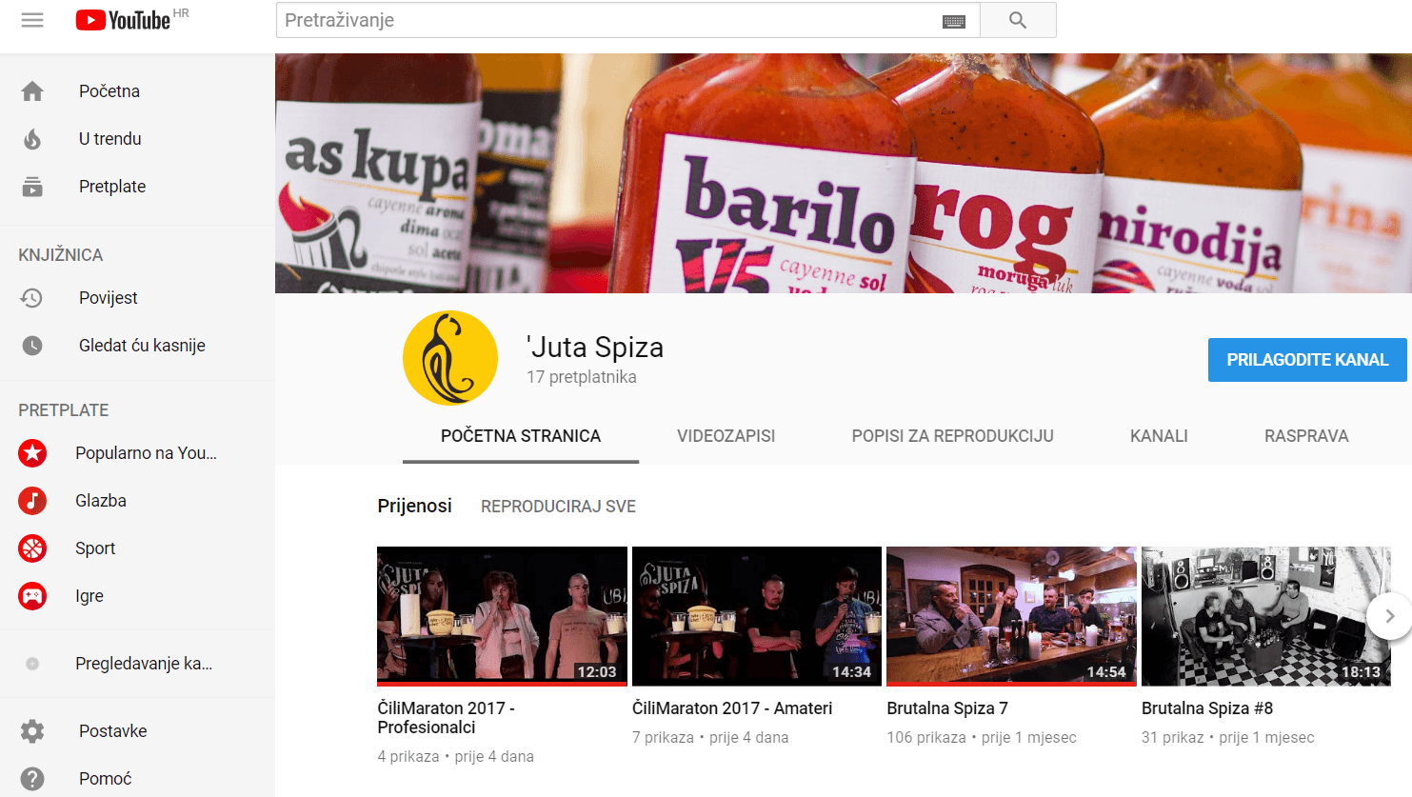Click the Popularno na YouTube star icon
Image resolution: width=1412 pixels, height=797 pixels.
click(x=32, y=453)
